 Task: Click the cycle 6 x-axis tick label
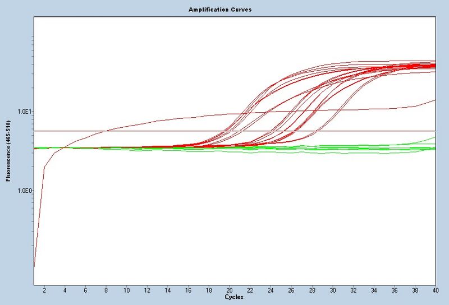(x=85, y=290)
